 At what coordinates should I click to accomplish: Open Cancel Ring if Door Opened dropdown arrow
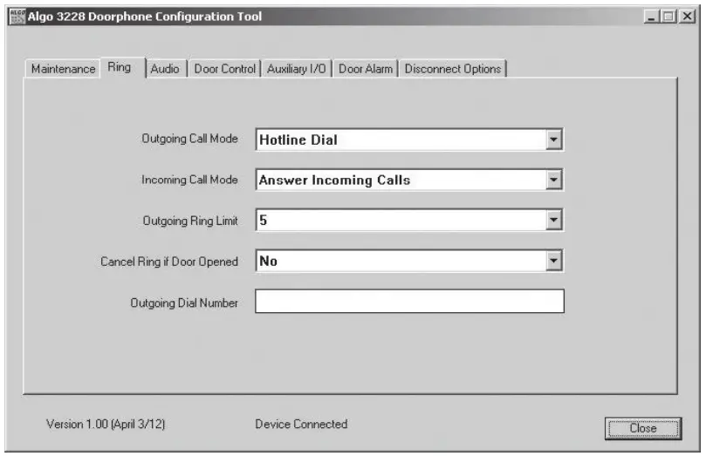554,261
